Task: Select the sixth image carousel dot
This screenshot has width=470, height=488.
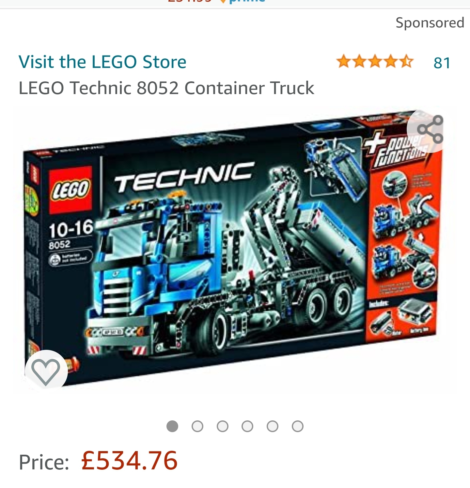Action: tap(298, 426)
